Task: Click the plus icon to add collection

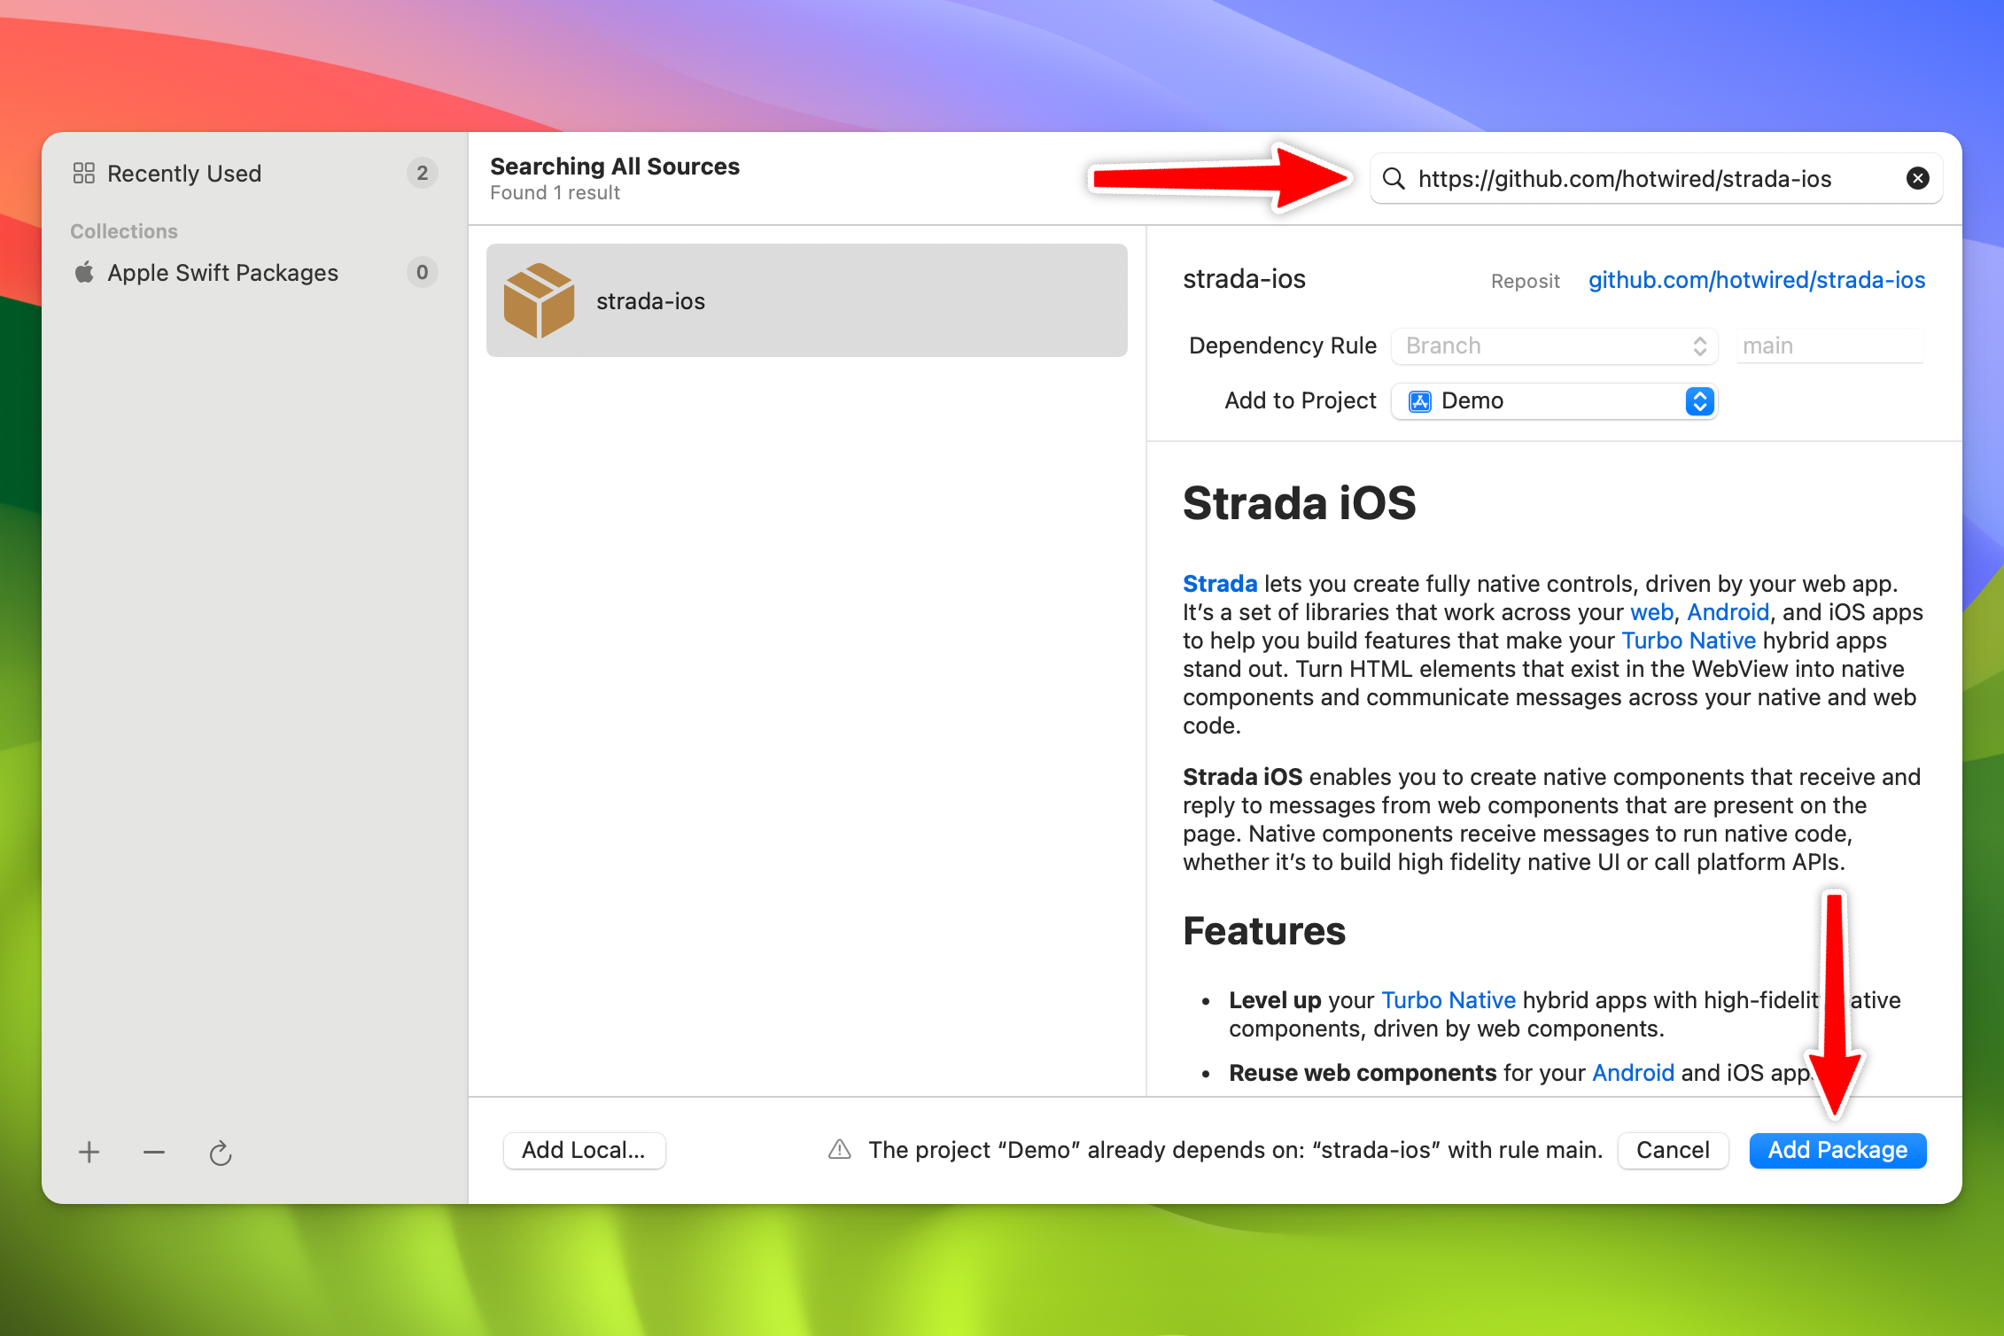Action: [x=89, y=1152]
